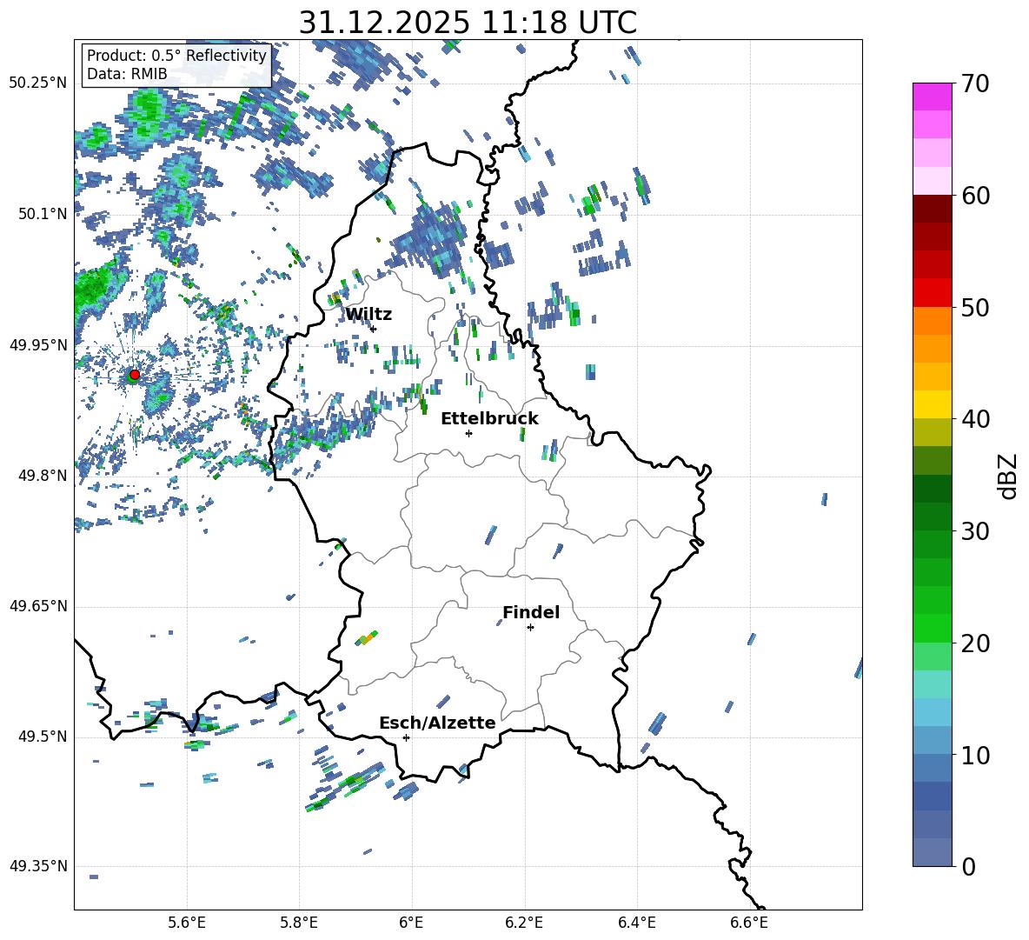Click the 6°E longitude label
1029x940 pixels.
pyautogui.click(x=411, y=923)
